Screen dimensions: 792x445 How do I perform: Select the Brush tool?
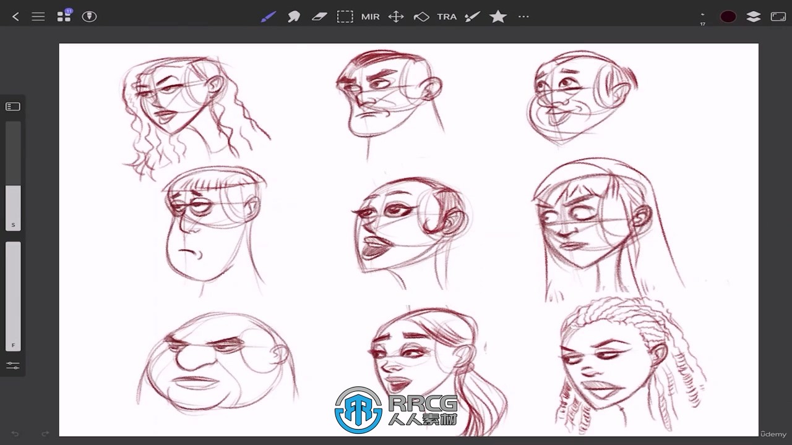[x=268, y=17]
